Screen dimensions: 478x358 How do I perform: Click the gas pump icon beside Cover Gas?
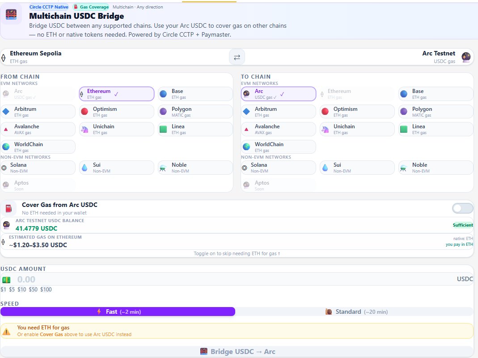8,208
